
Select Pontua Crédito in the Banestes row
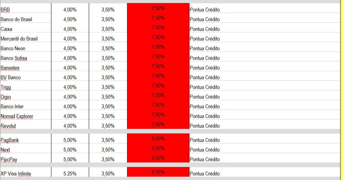[x=205, y=68]
